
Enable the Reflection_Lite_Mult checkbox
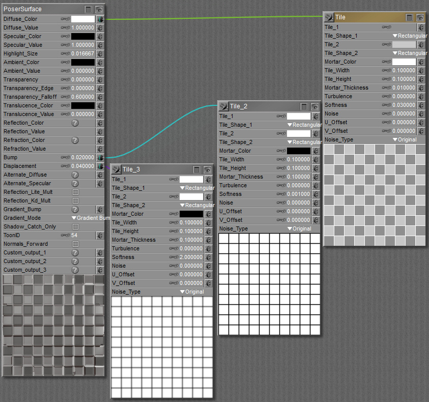pos(75,192)
